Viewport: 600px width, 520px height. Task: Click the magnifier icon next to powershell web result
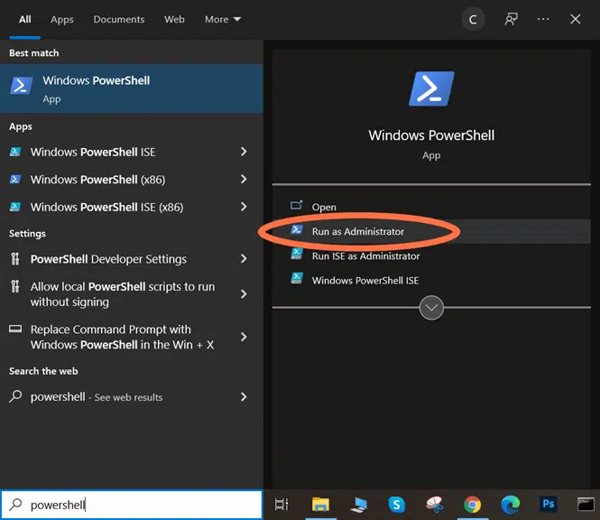[x=15, y=396]
